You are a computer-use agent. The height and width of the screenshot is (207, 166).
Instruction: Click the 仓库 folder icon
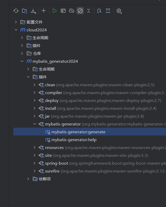(29, 54)
